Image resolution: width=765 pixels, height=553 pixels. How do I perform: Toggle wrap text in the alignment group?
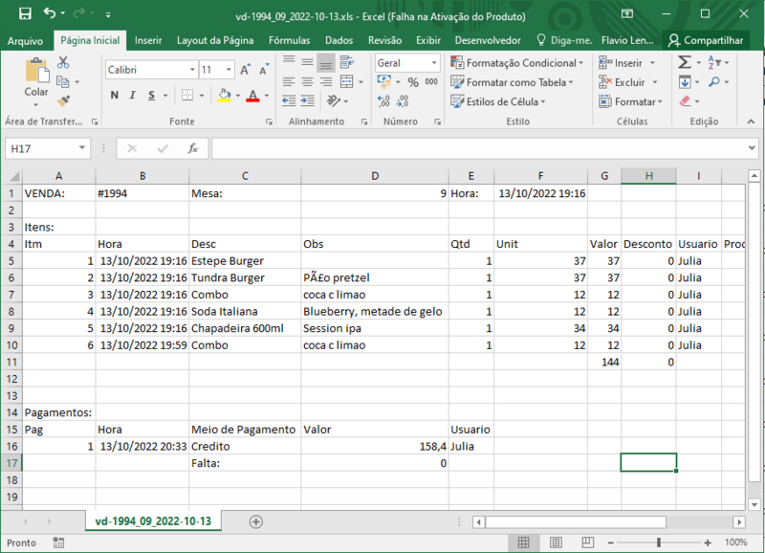coord(347,62)
